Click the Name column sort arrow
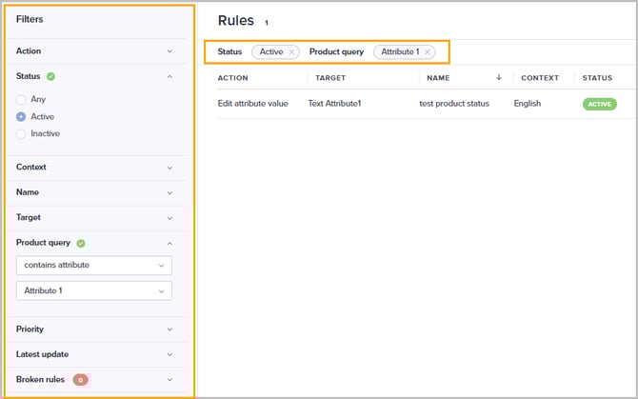The image size is (638, 399). pos(499,78)
